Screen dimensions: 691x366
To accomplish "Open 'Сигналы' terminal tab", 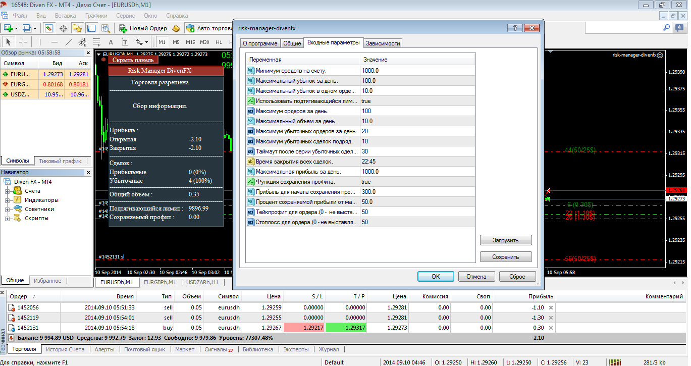I will click(x=219, y=349).
